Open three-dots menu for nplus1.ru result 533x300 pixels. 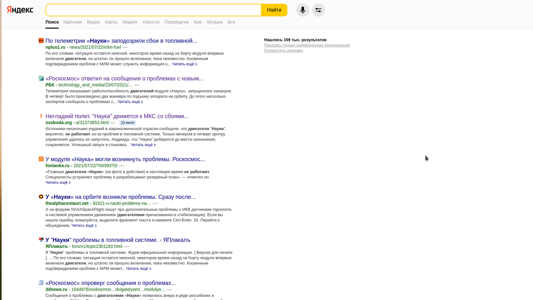coord(125,47)
